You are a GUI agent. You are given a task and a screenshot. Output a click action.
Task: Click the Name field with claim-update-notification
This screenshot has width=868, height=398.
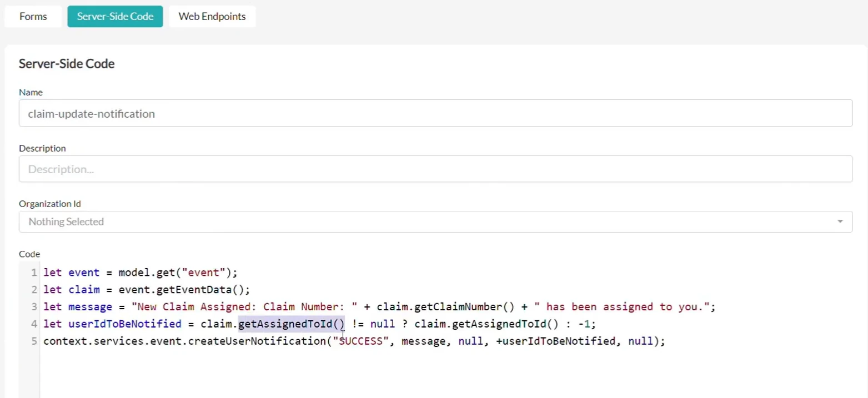pyautogui.click(x=435, y=113)
